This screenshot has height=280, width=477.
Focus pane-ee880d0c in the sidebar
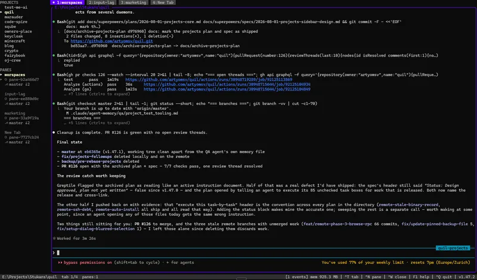pos(24,99)
